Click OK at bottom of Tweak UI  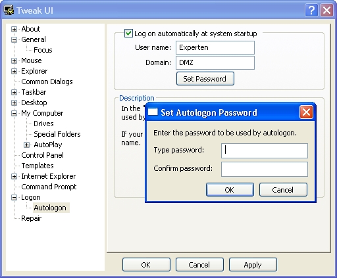click(x=146, y=265)
